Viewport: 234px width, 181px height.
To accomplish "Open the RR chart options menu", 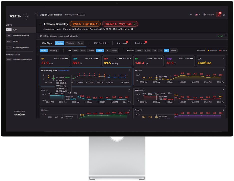I will click(223, 70).
